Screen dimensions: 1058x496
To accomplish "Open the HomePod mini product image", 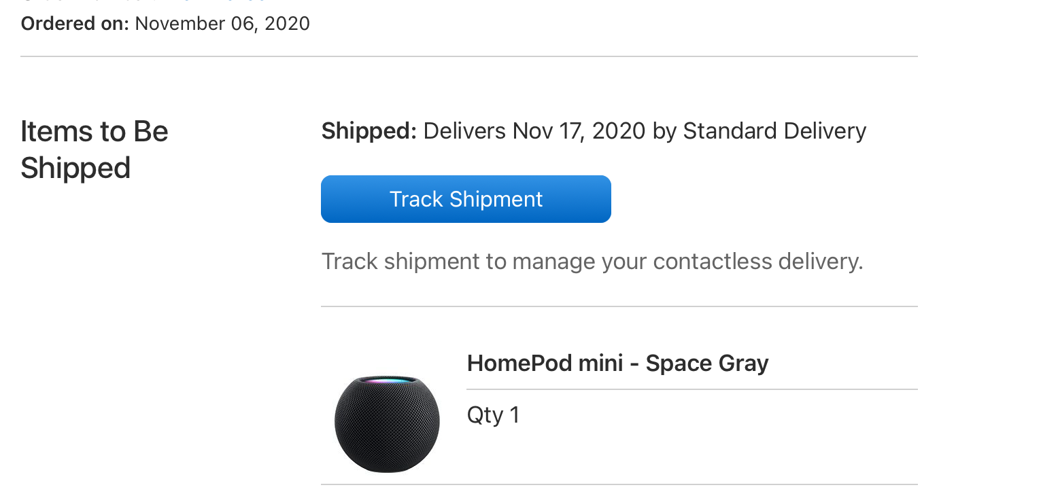I will click(387, 423).
